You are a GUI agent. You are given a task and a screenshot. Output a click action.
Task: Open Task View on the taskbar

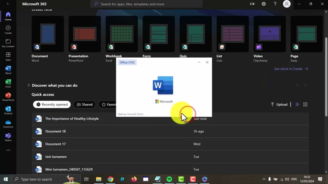pos(86,179)
